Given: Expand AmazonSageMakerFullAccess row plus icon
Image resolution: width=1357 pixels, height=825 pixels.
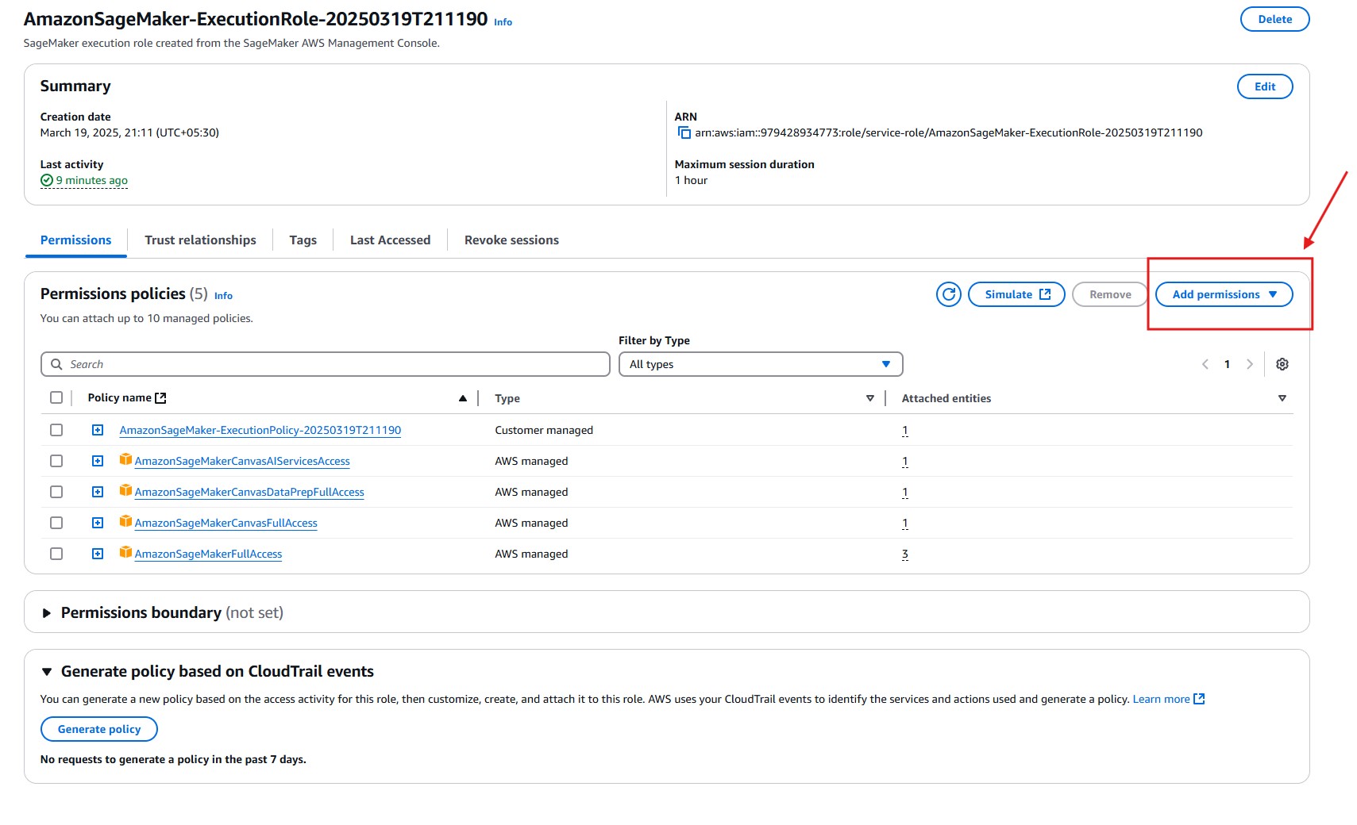Looking at the screenshot, I should pyautogui.click(x=98, y=554).
